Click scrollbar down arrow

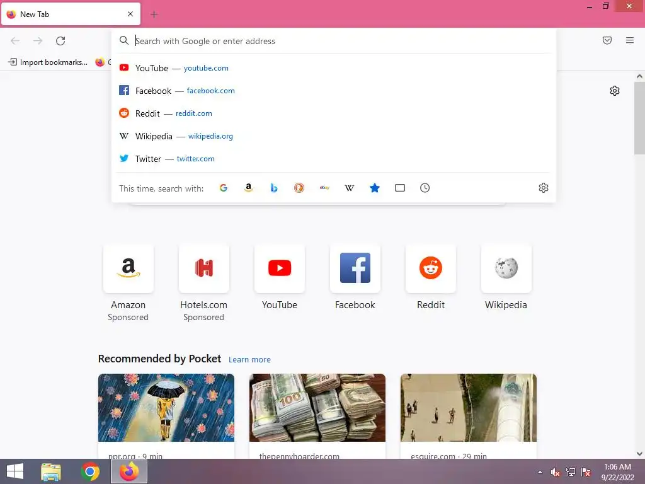640,454
